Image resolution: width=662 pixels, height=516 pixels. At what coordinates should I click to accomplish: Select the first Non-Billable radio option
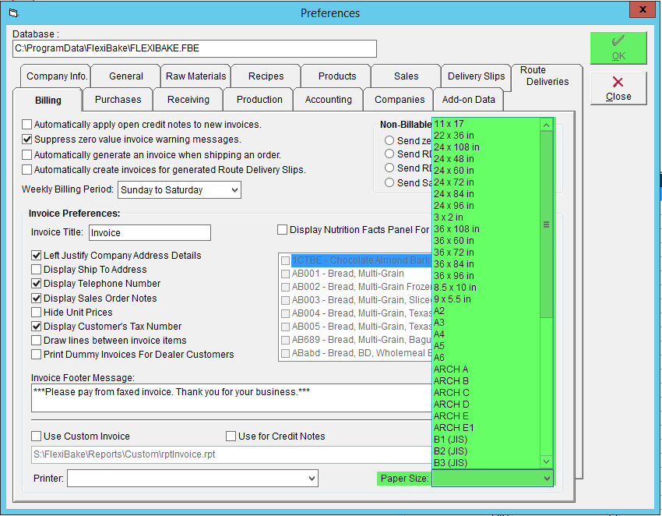click(x=389, y=140)
